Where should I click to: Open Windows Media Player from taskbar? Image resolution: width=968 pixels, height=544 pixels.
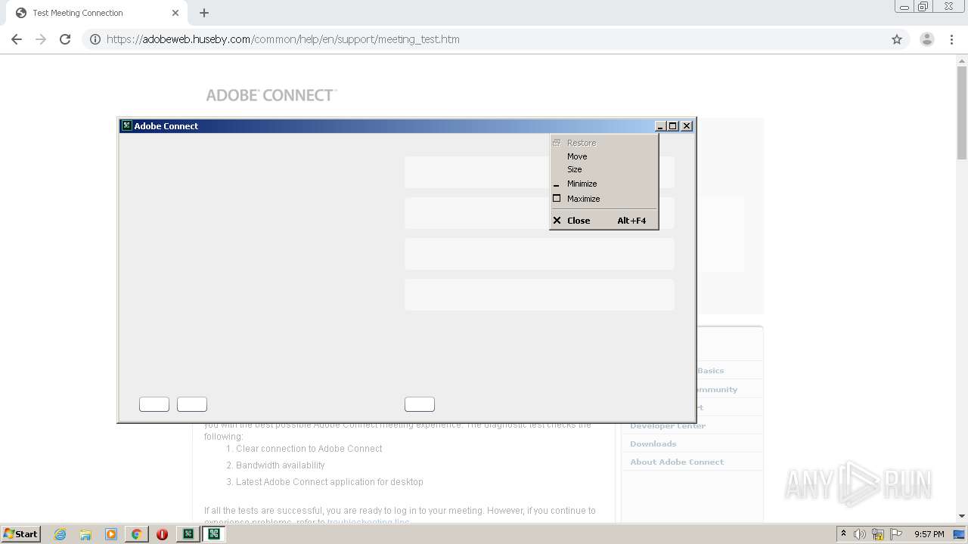point(111,534)
